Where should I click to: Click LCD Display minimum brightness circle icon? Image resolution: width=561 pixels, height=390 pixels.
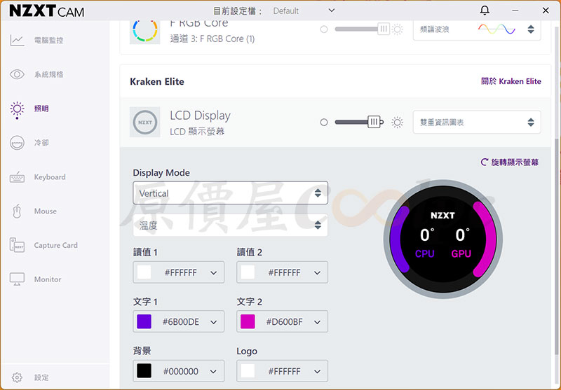324,123
